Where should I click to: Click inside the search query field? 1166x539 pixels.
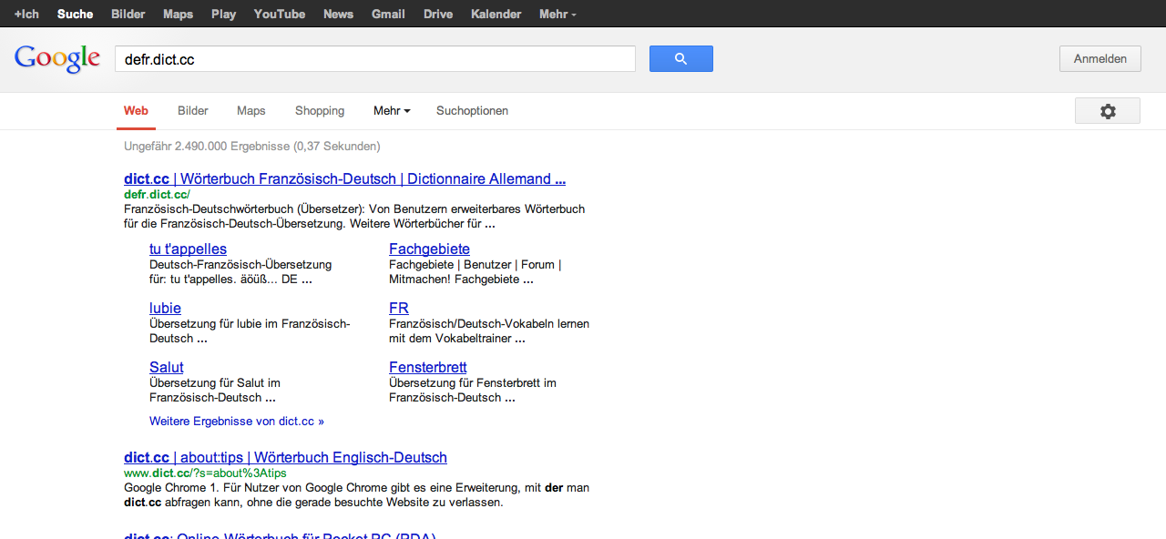373,59
